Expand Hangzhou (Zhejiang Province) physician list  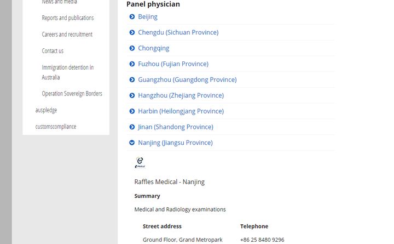pyautogui.click(x=181, y=95)
